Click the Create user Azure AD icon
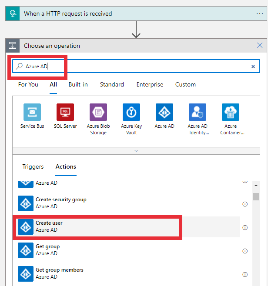Screen dimensions: 268x286 coord(26,227)
